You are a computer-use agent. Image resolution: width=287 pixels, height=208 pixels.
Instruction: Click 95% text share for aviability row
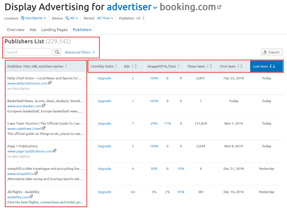coord(181,192)
